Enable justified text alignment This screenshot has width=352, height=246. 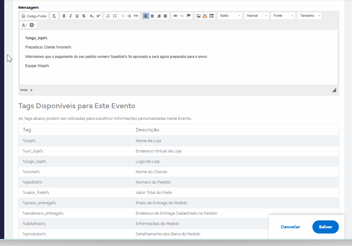pos(165,16)
